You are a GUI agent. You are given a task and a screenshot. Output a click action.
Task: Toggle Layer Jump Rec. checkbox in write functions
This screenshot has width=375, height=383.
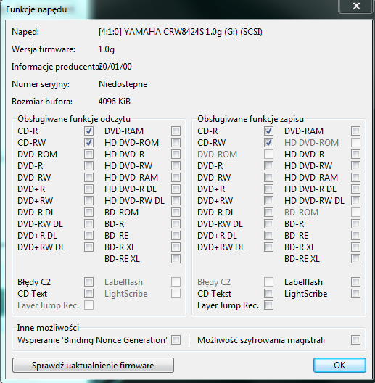point(268,305)
